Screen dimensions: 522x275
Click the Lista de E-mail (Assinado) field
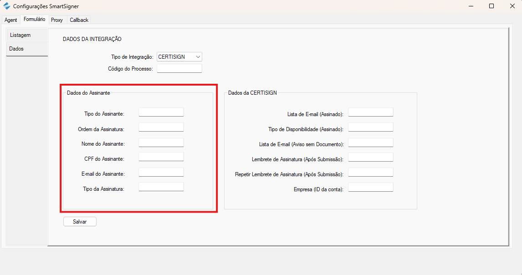pyautogui.click(x=370, y=112)
